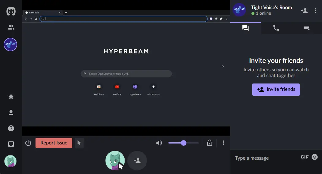Focus the browser address bar
Screen dimensions: 322x174
pyautogui.click(x=123, y=19)
